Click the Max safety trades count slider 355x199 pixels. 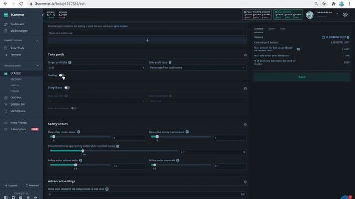click(x=80, y=137)
